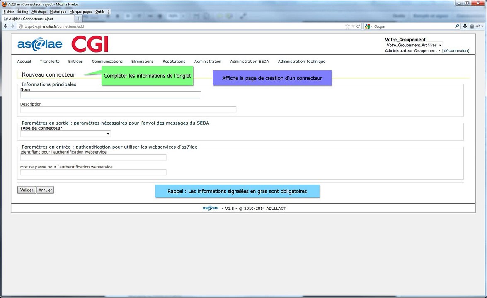
Task: Open the ? help menu
Action: pyautogui.click(x=109, y=12)
